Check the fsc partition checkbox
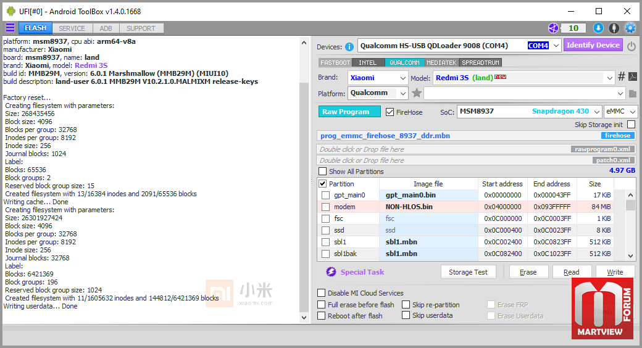This screenshot has height=348, width=642. [325, 218]
